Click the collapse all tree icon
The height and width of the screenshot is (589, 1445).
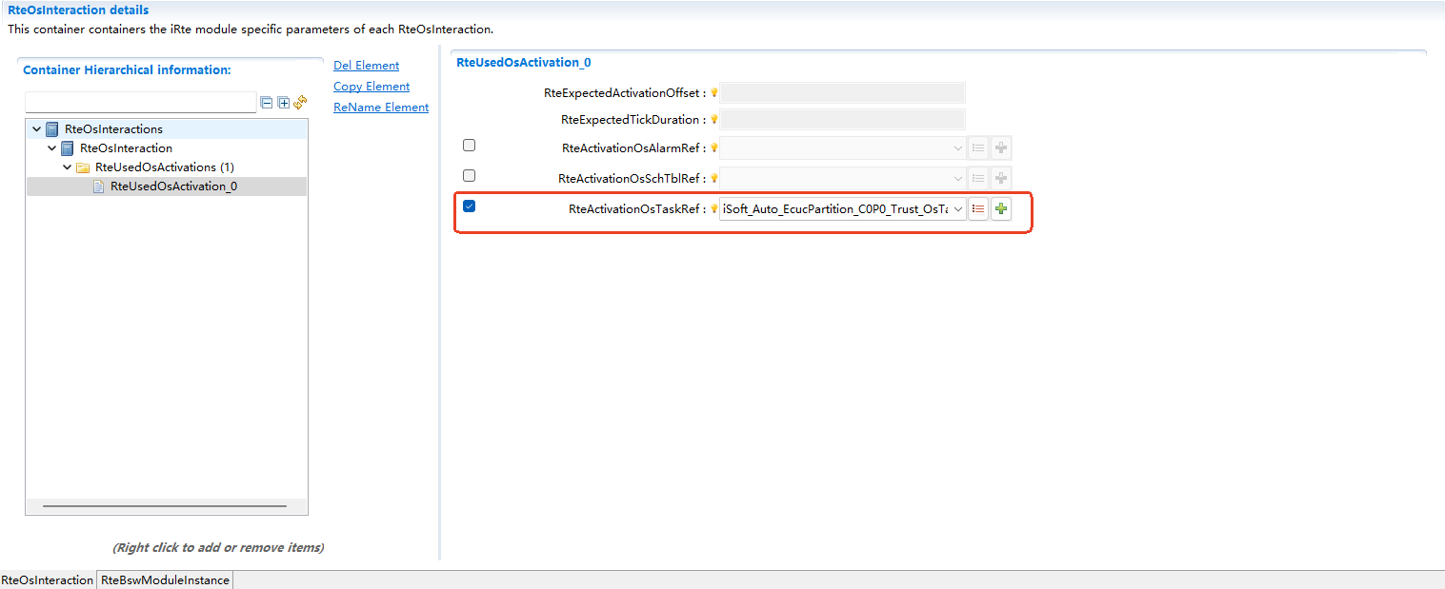[x=267, y=103]
